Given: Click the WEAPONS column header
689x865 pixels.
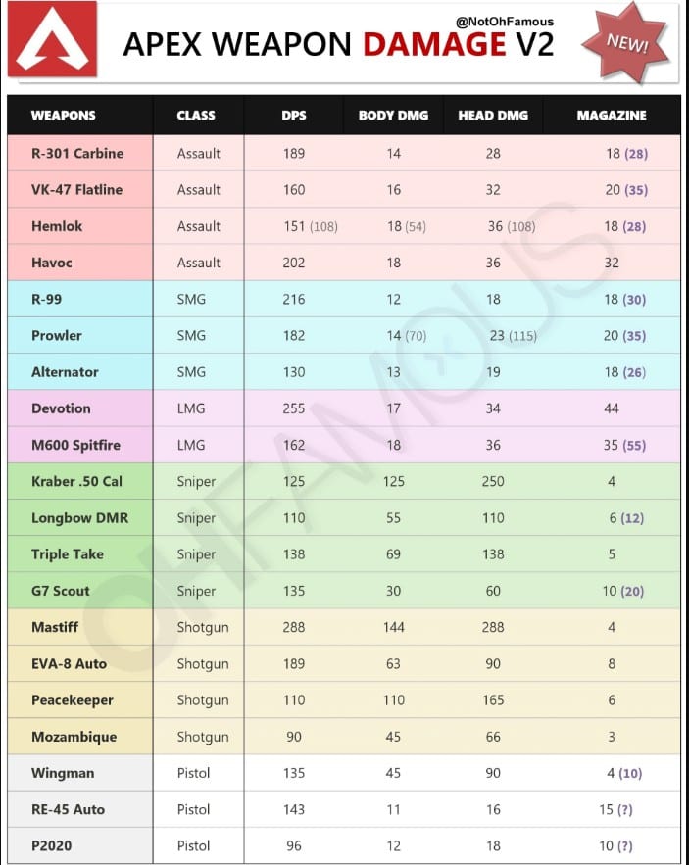Looking at the screenshot, I should point(64,116).
